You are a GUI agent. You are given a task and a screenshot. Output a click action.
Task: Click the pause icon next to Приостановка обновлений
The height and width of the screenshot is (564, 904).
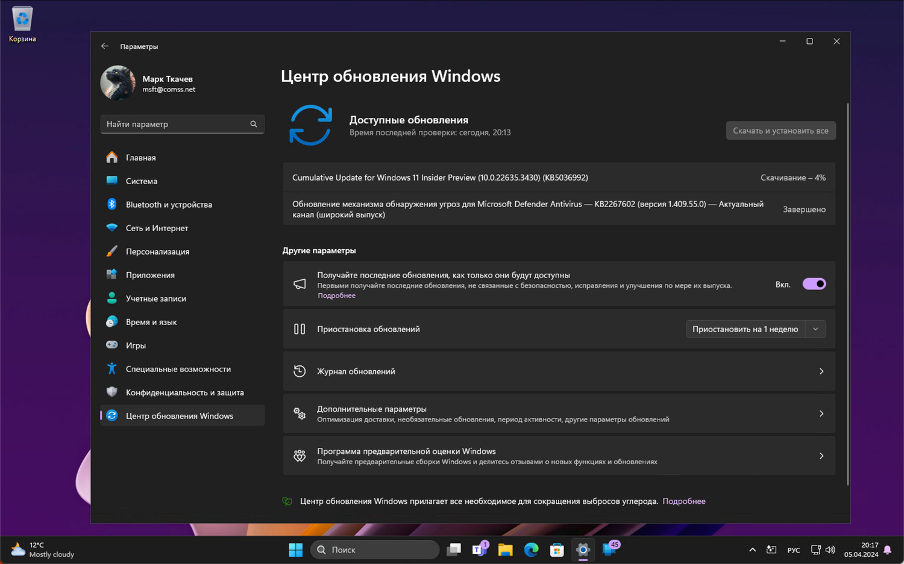tap(300, 329)
